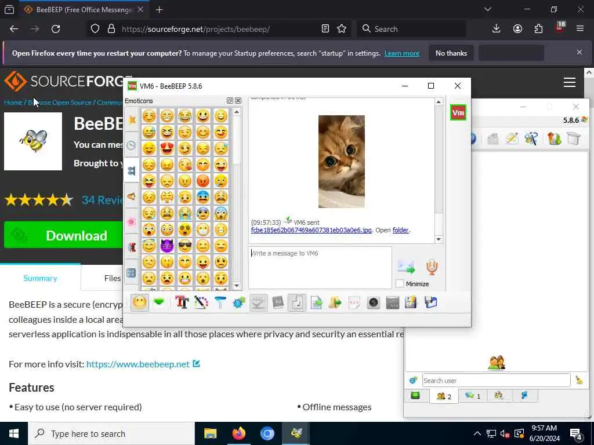Open the beebeep.net website link
The width and height of the screenshot is (594, 445).
click(x=138, y=364)
